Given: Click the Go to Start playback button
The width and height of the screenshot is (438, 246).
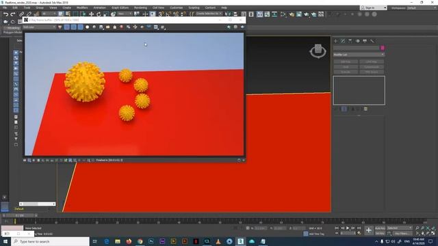Looking at the screenshot, I should tap(337, 228).
